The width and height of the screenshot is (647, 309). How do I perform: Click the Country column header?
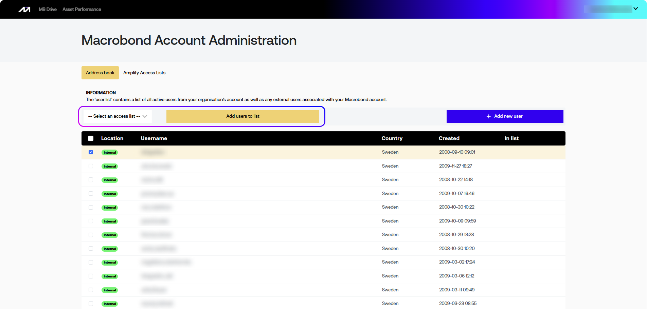click(x=392, y=138)
